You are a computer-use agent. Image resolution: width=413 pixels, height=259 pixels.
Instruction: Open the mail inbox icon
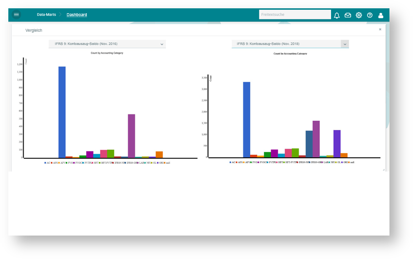click(x=348, y=15)
